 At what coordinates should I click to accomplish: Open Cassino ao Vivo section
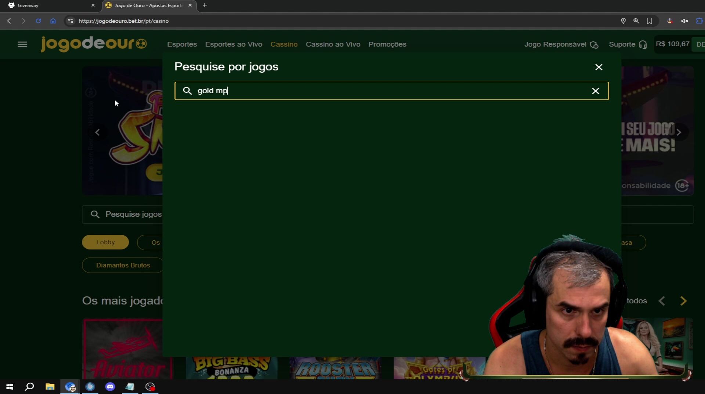click(333, 44)
